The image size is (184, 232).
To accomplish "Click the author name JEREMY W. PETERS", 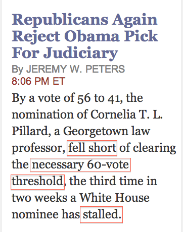I will tap(75, 69).
